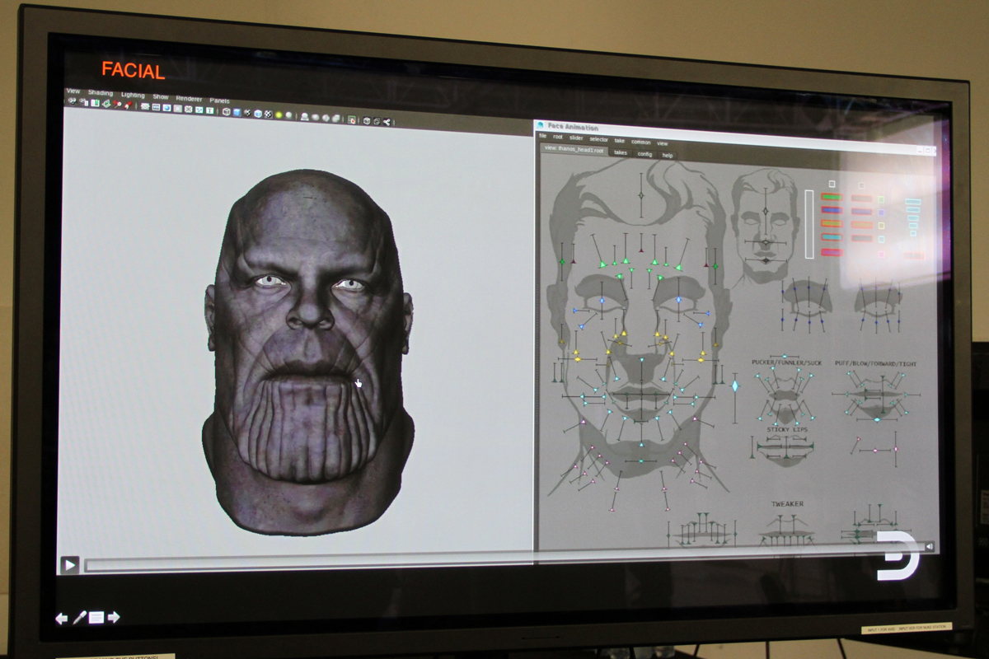The width and height of the screenshot is (989, 659).
Task: Click the forward arrow icon at bottom left
Action: click(x=114, y=617)
